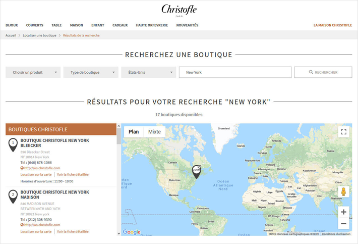Zoom out on the map
This screenshot has height=244, width=358.
343,223
